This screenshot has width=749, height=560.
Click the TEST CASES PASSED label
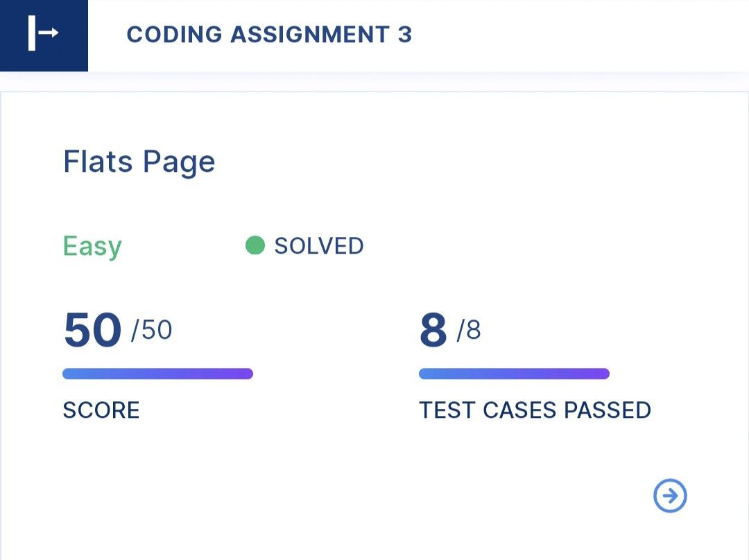[x=535, y=410]
